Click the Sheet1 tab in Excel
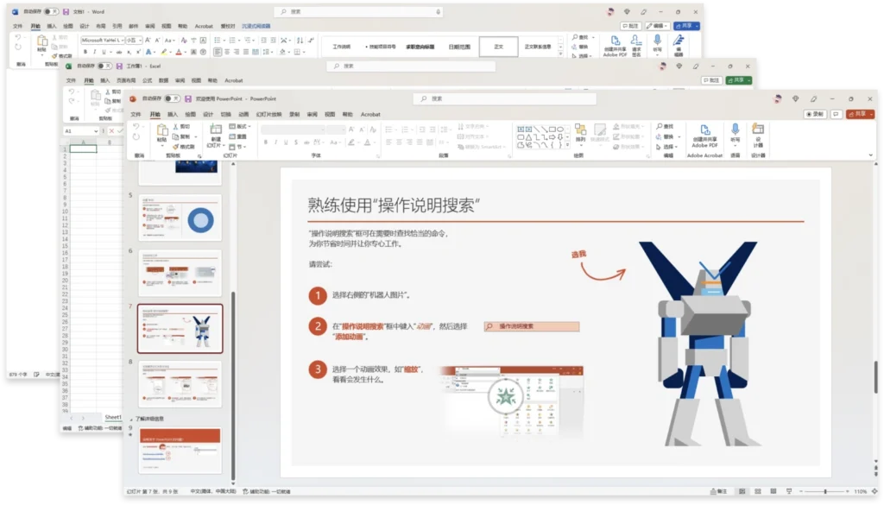 [113, 417]
